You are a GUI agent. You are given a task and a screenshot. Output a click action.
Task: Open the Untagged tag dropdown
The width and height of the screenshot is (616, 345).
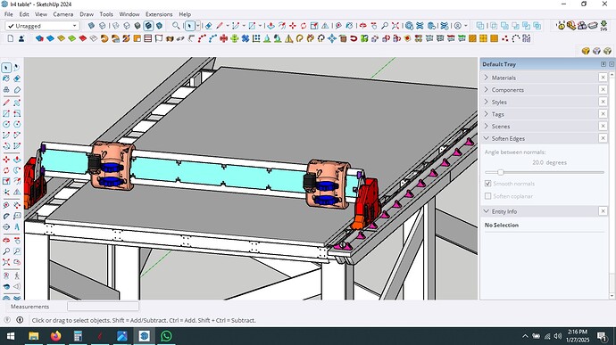pos(42,26)
